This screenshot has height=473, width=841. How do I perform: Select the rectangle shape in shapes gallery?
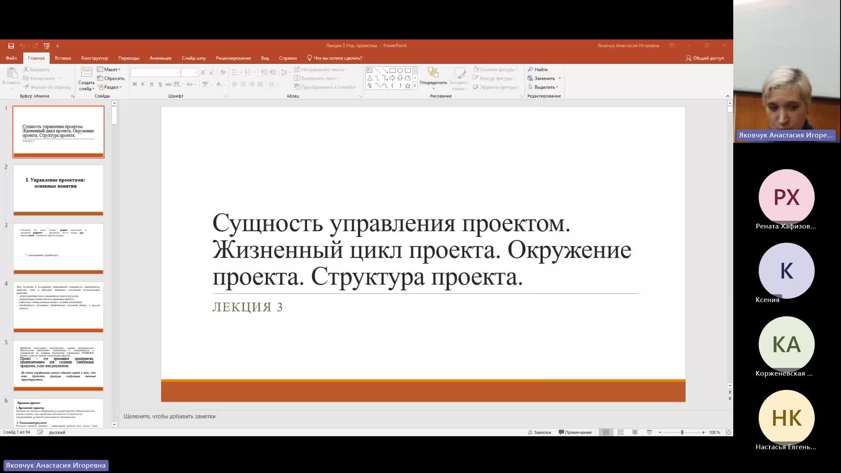click(x=392, y=70)
